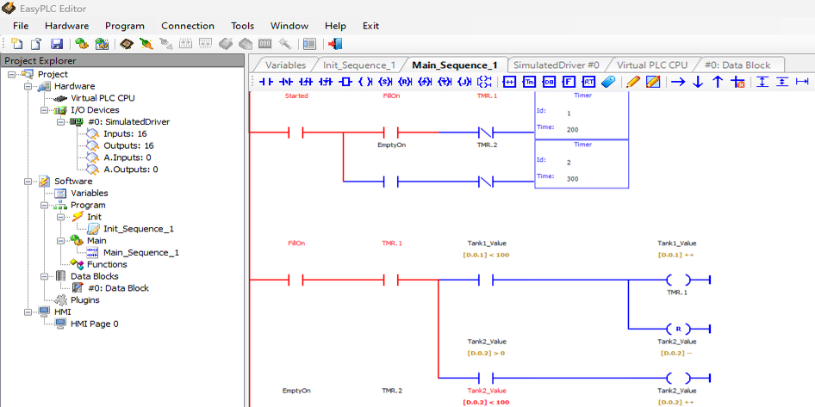Viewport: 815px width, 407px height.
Task: Insert a normally open contact
Action: pos(266,82)
